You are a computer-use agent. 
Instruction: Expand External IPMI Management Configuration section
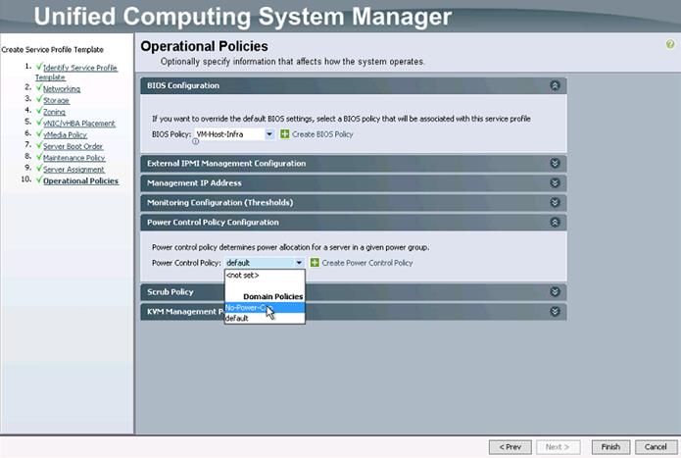click(x=555, y=164)
